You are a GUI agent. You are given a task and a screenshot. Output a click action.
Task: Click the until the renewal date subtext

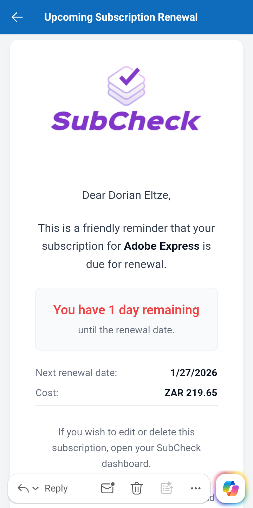(x=126, y=330)
